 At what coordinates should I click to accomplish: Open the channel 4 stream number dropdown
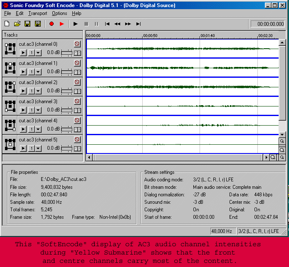click(x=38, y=129)
